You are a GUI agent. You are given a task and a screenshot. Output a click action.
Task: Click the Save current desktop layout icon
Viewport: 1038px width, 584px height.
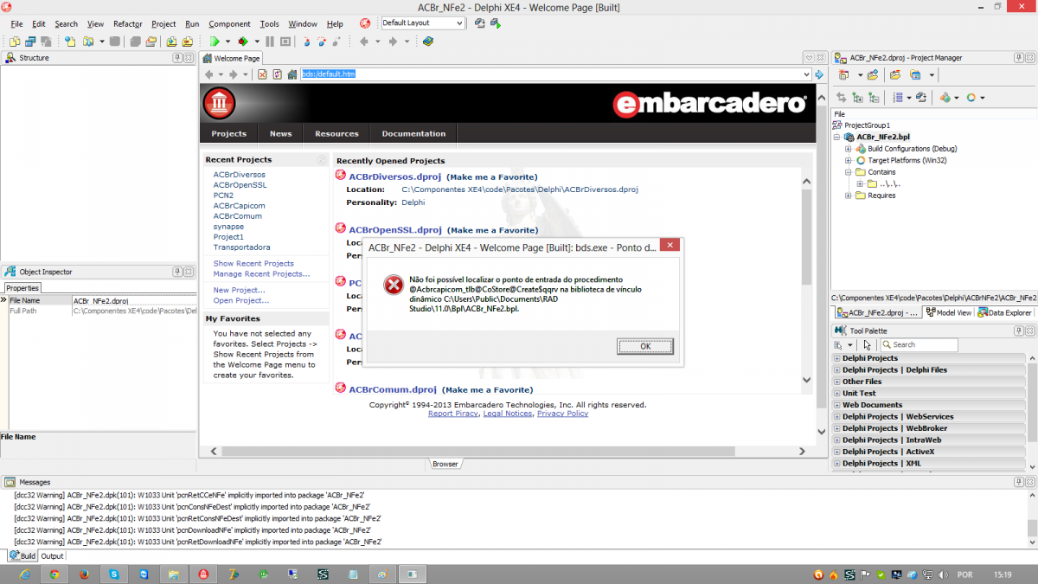click(x=479, y=23)
